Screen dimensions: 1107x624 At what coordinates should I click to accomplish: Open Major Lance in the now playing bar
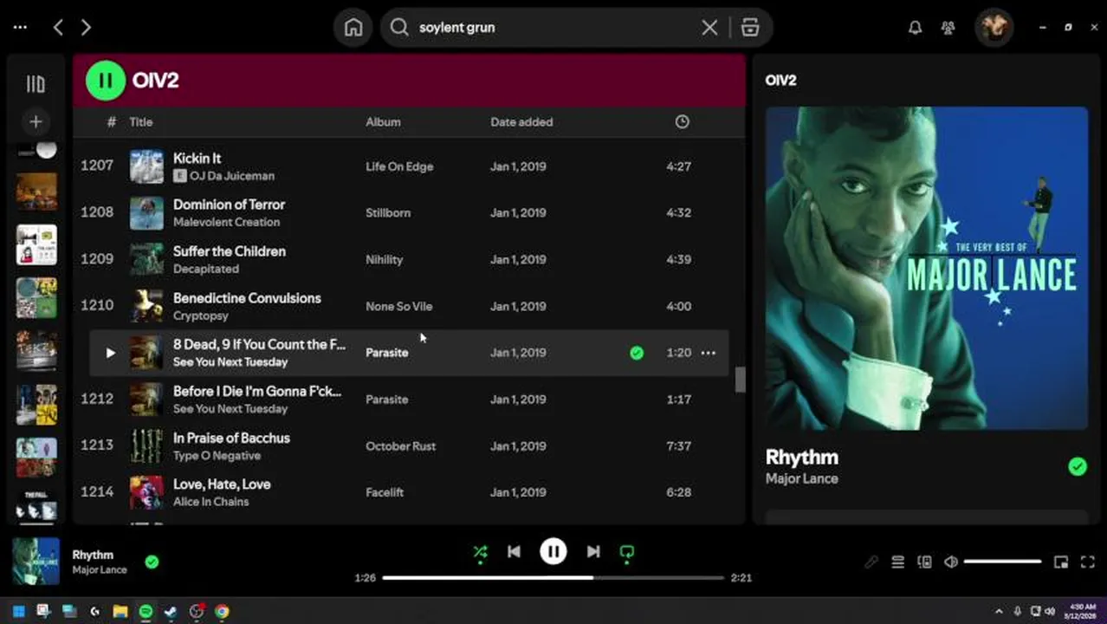[100, 570]
